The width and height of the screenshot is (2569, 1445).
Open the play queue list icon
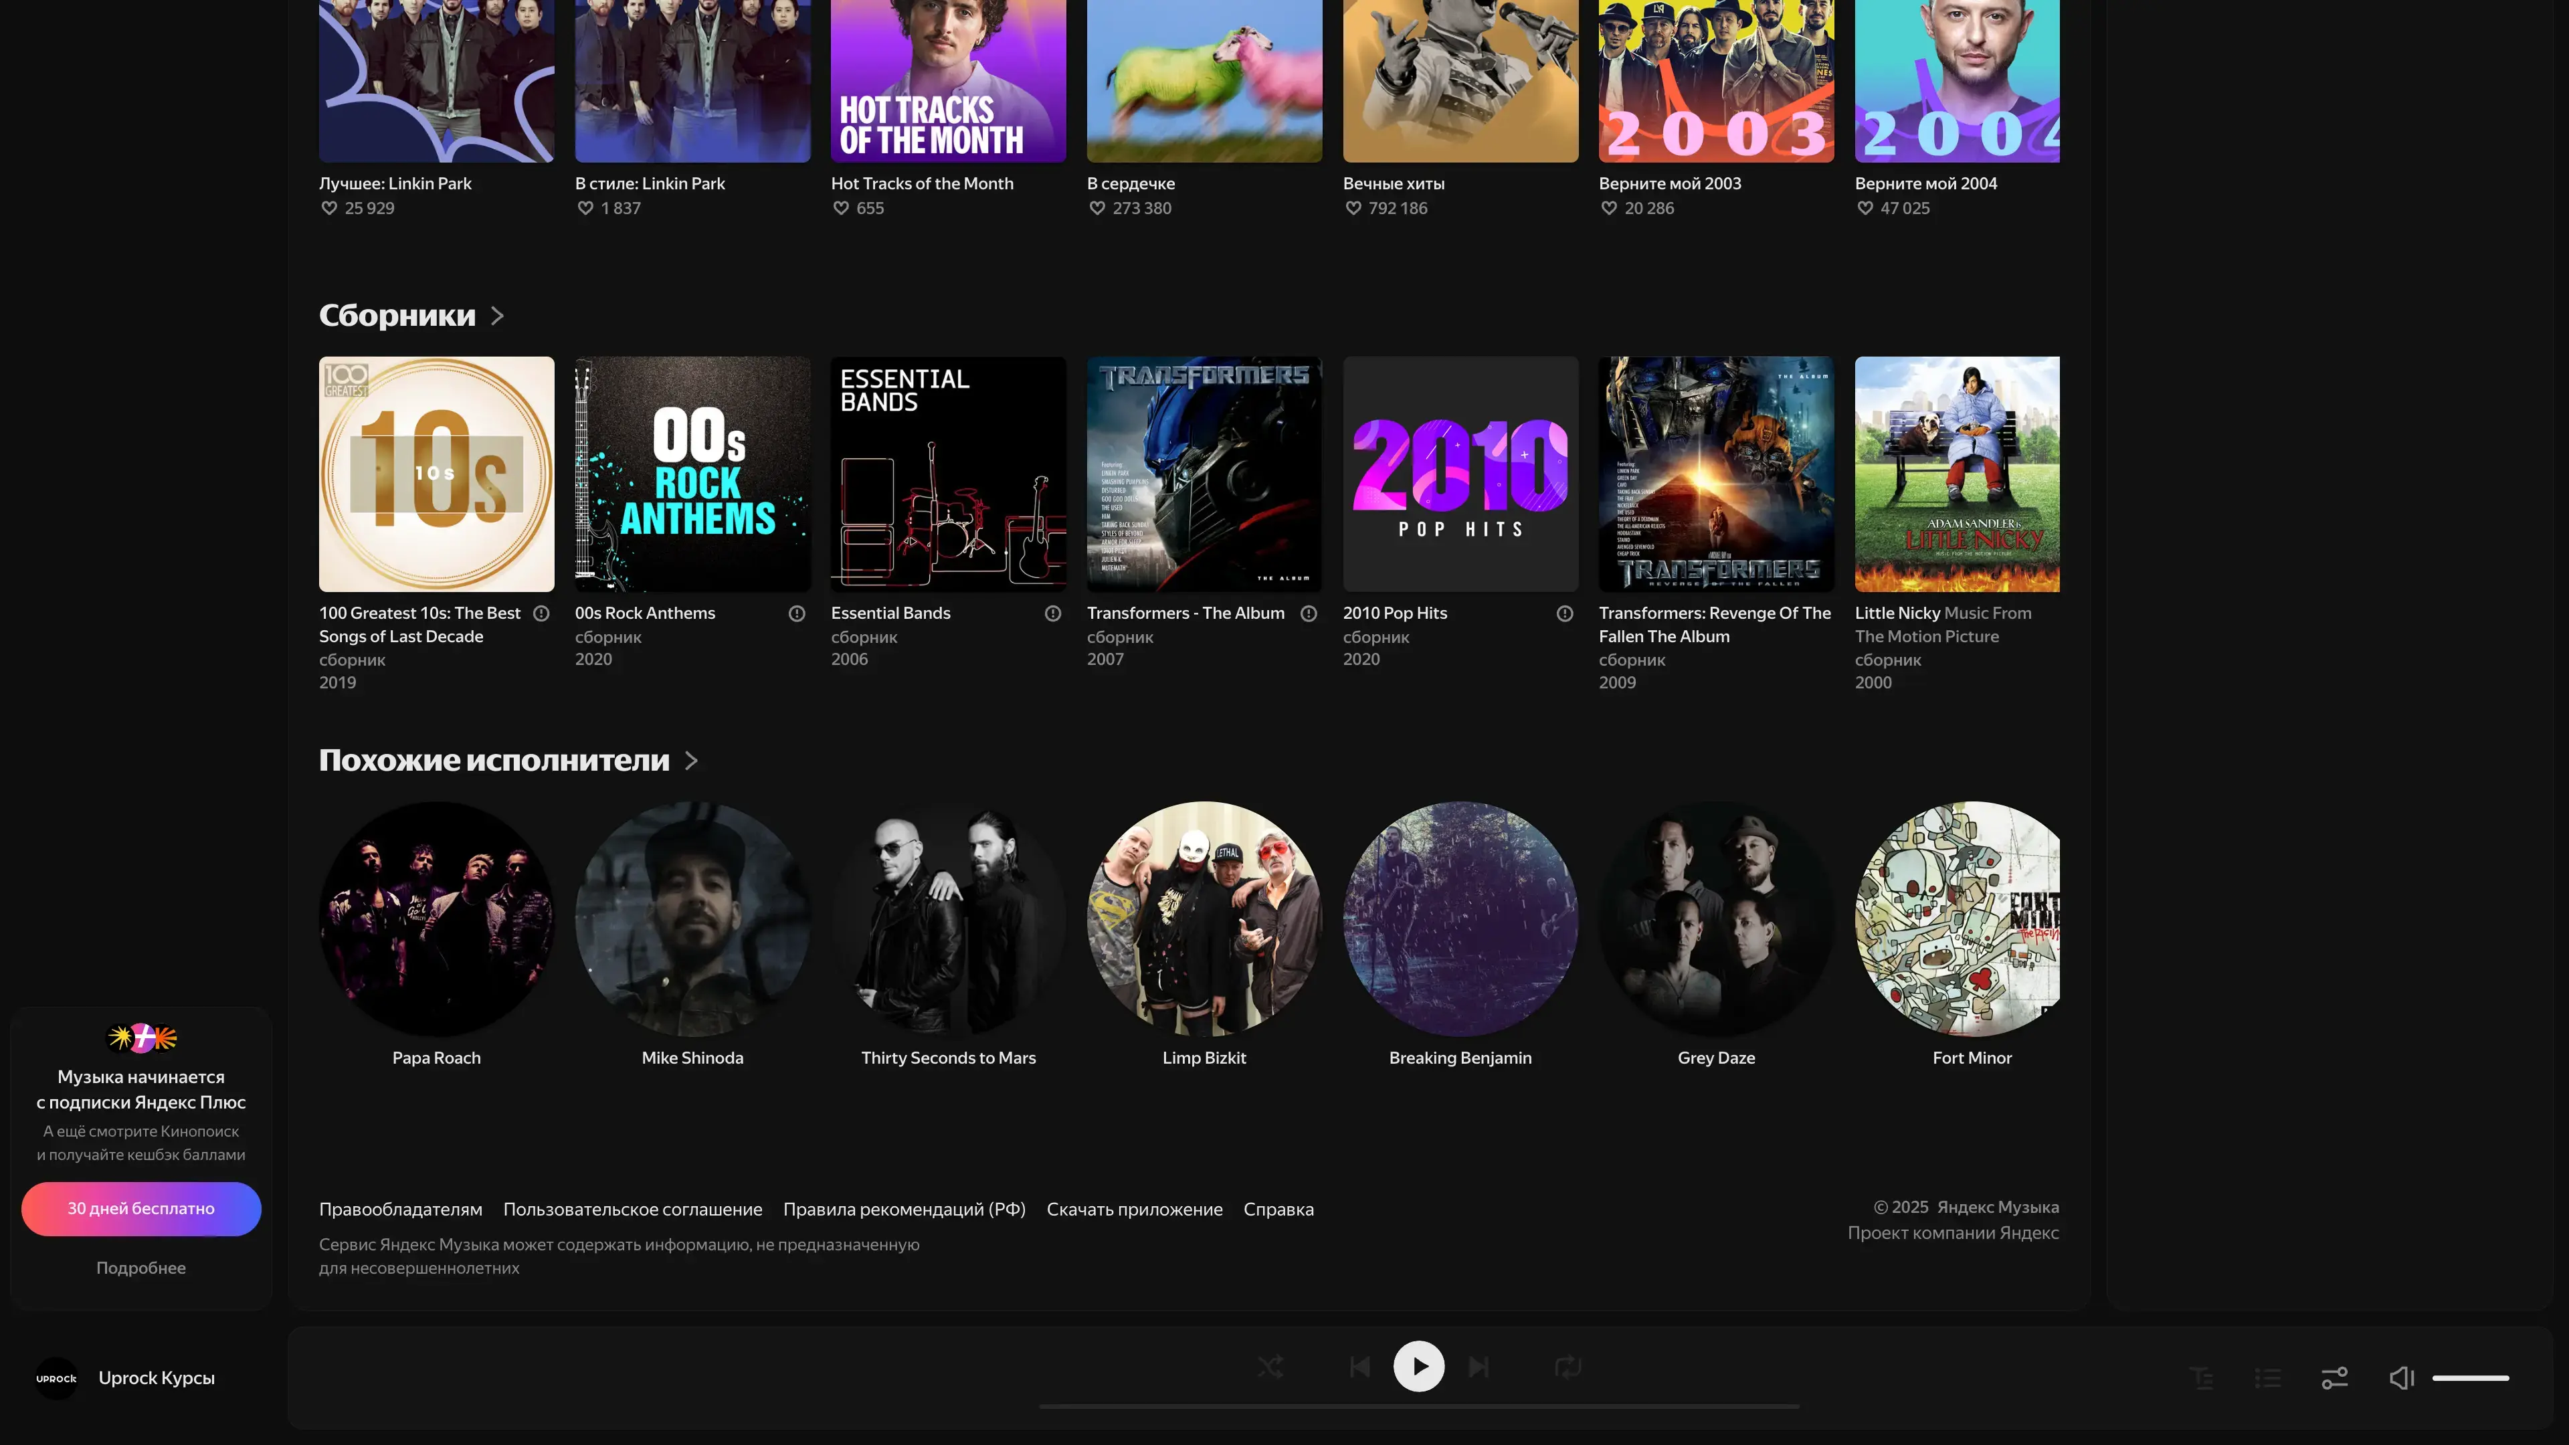[x=2268, y=1377]
